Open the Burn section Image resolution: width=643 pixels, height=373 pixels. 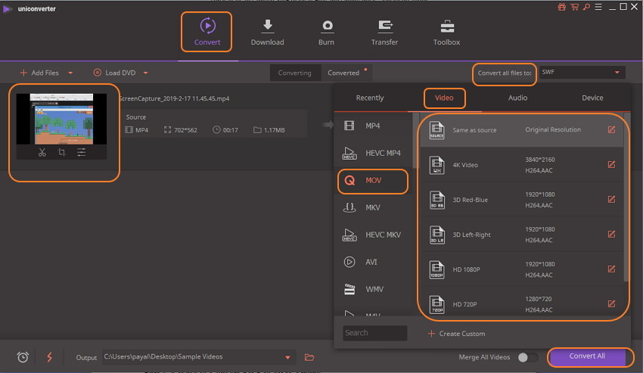point(327,32)
